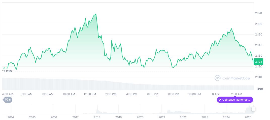
Task: Open the Coinbase launches news pill
Action: [x=235, y=100]
